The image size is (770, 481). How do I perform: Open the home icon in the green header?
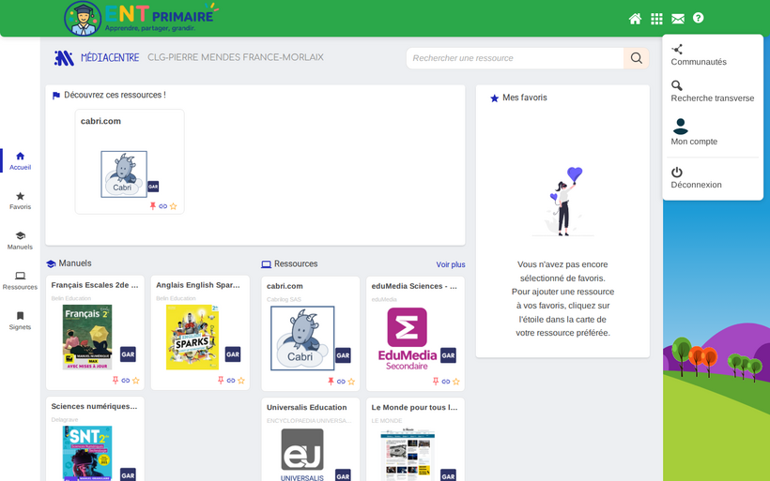pyautogui.click(x=635, y=19)
